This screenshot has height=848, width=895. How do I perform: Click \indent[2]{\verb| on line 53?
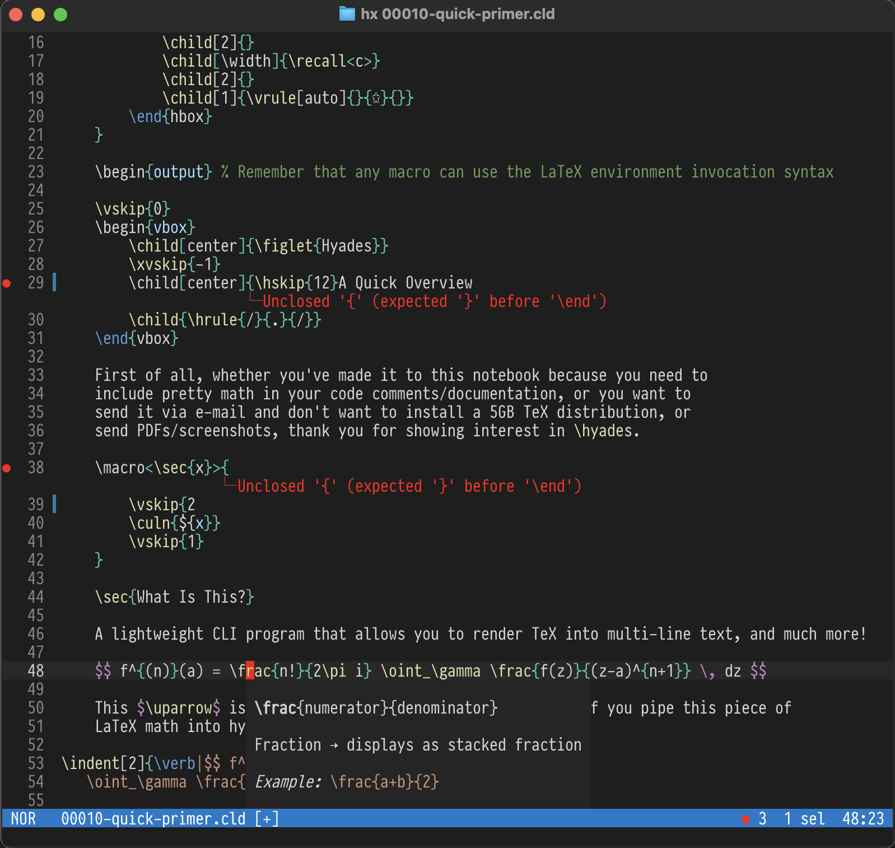[133, 763]
